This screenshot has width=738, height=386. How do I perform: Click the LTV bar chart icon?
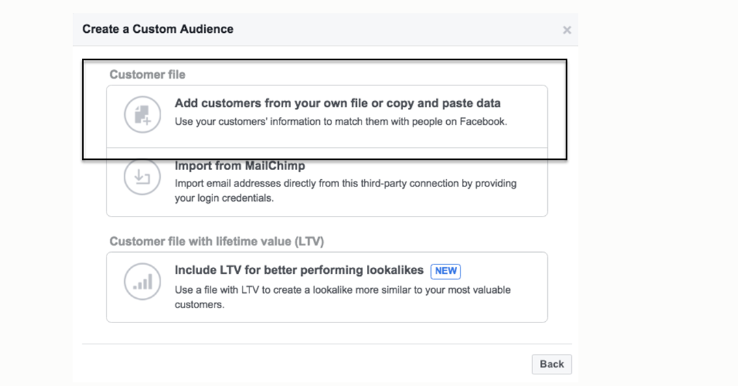(x=142, y=281)
